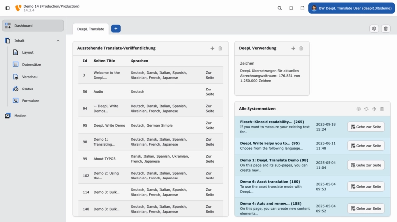
Task: Remove the DeepL Verwendung widget
Action: (301, 48)
